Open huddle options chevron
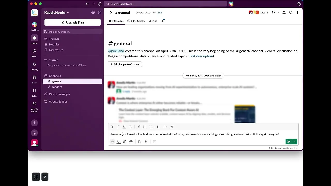 point(278,13)
